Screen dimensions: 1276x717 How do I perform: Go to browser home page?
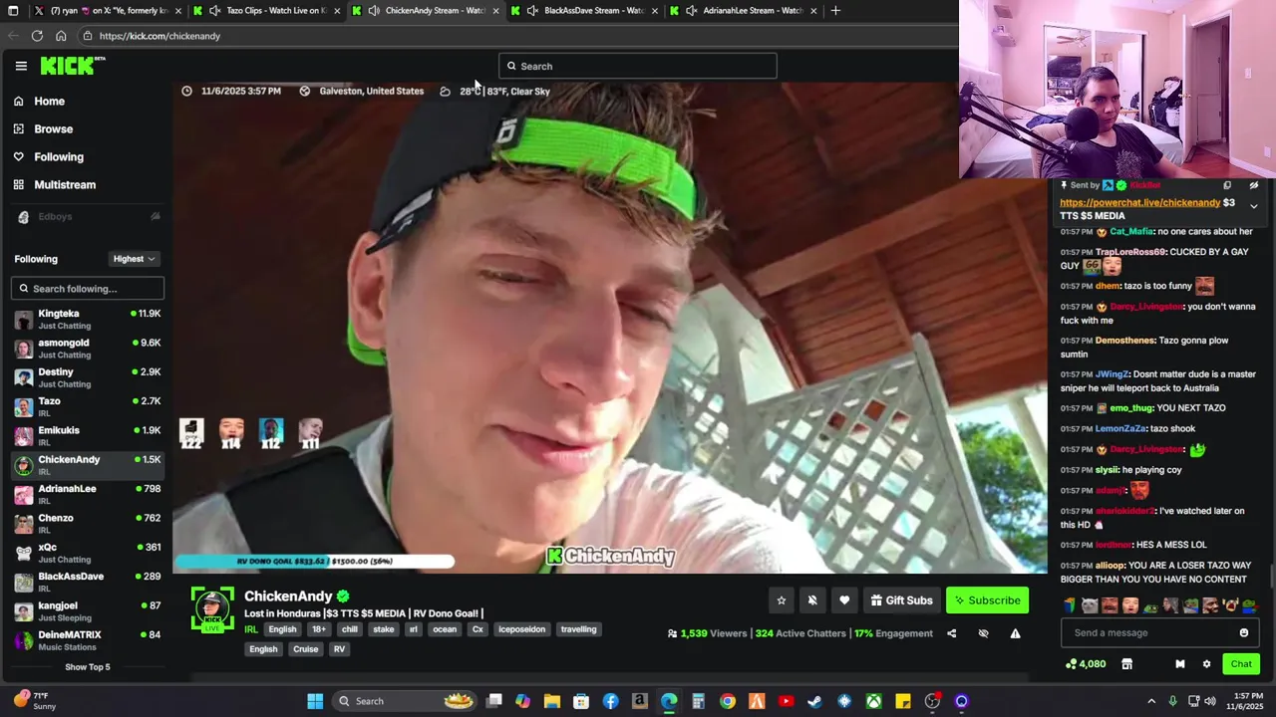pyautogui.click(x=61, y=36)
